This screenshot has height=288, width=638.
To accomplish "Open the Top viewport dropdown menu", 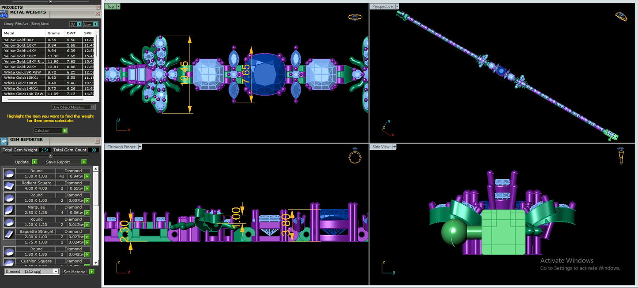I will 118,6.
